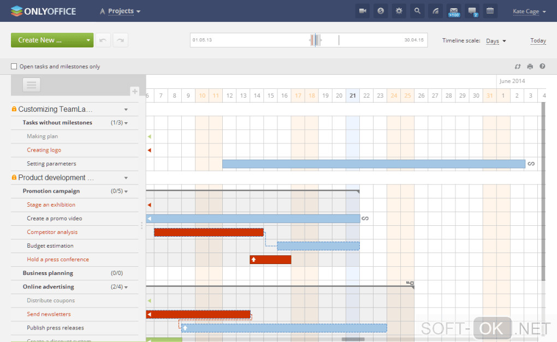Image resolution: width=557 pixels, height=342 pixels.
Task: Click 30.04.15 end date label
Action: [x=414, y=40]
